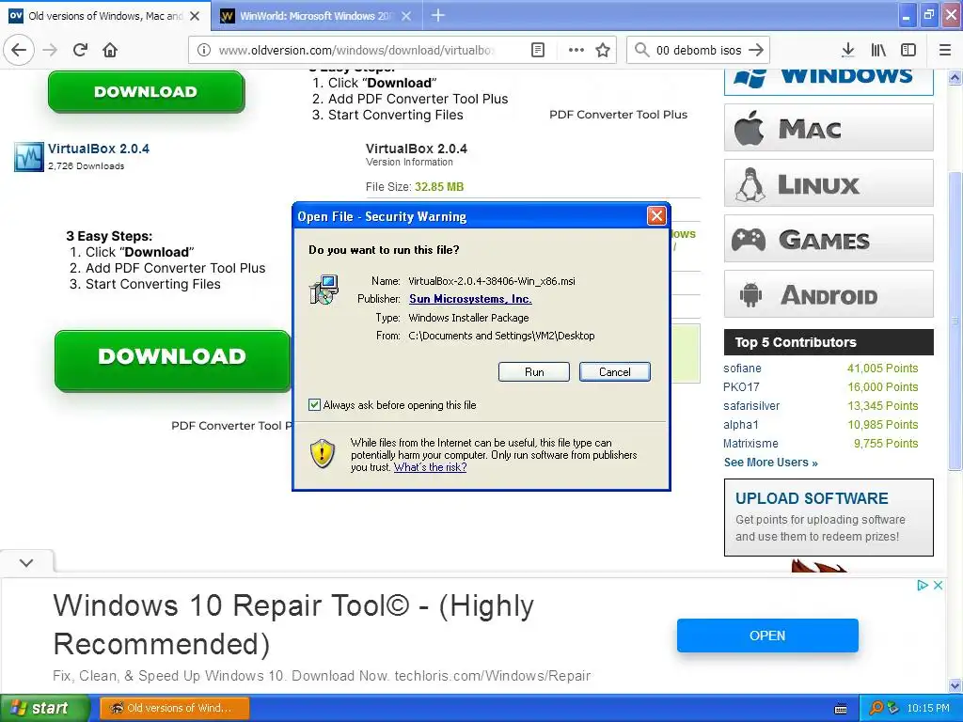Open the library icon in the toolbar
Viewport: 963px width, 722px height.
[878, 50]
